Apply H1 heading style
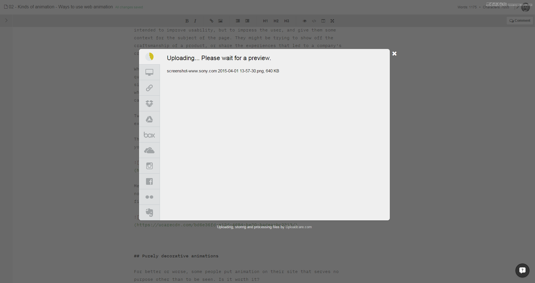The width and height of the screenshot is (535, 283). (x=265, y=21)
